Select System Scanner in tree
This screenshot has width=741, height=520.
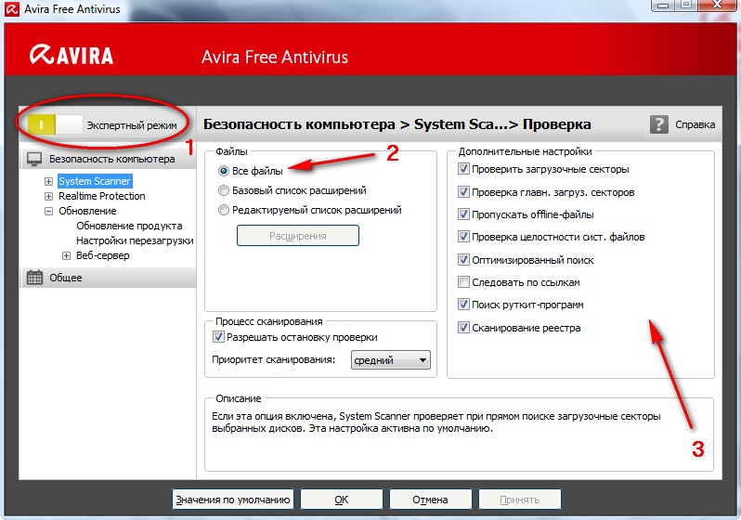click(95, 181)
